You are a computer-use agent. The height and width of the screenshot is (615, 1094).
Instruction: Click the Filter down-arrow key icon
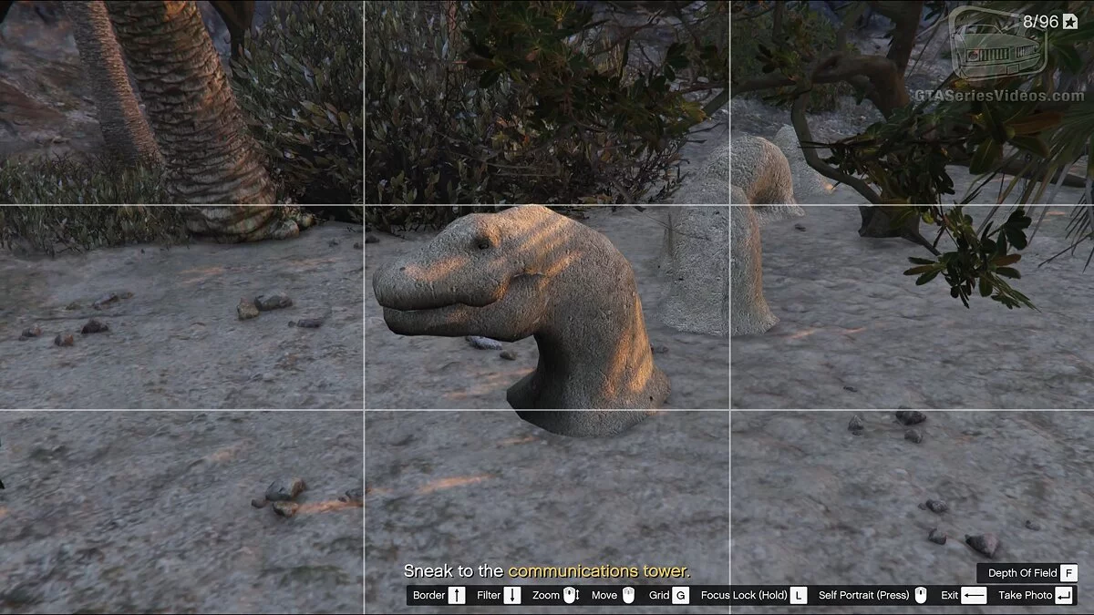coord(512,595)
